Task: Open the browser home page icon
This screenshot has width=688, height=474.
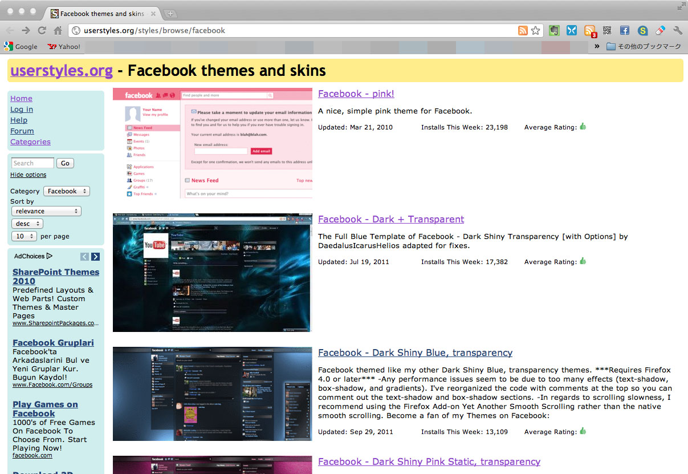Action: click(58, 31)
